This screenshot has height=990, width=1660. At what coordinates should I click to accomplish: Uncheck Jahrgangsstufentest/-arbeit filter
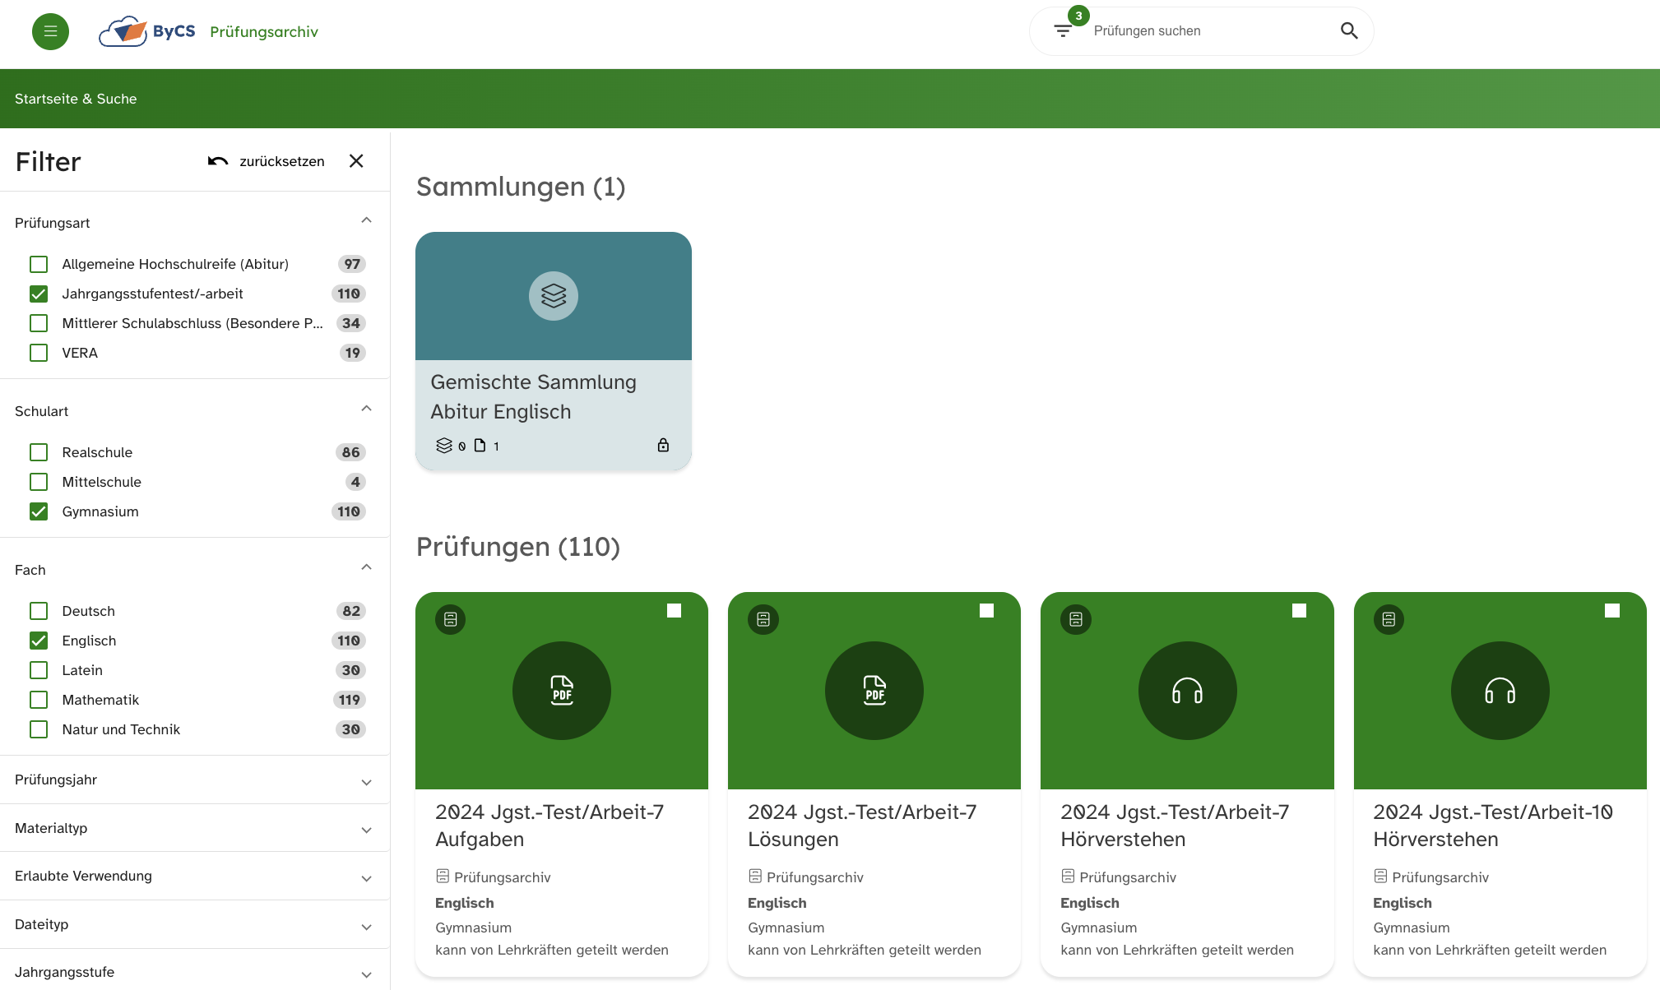pyautogui.click(x=39, y=294)
